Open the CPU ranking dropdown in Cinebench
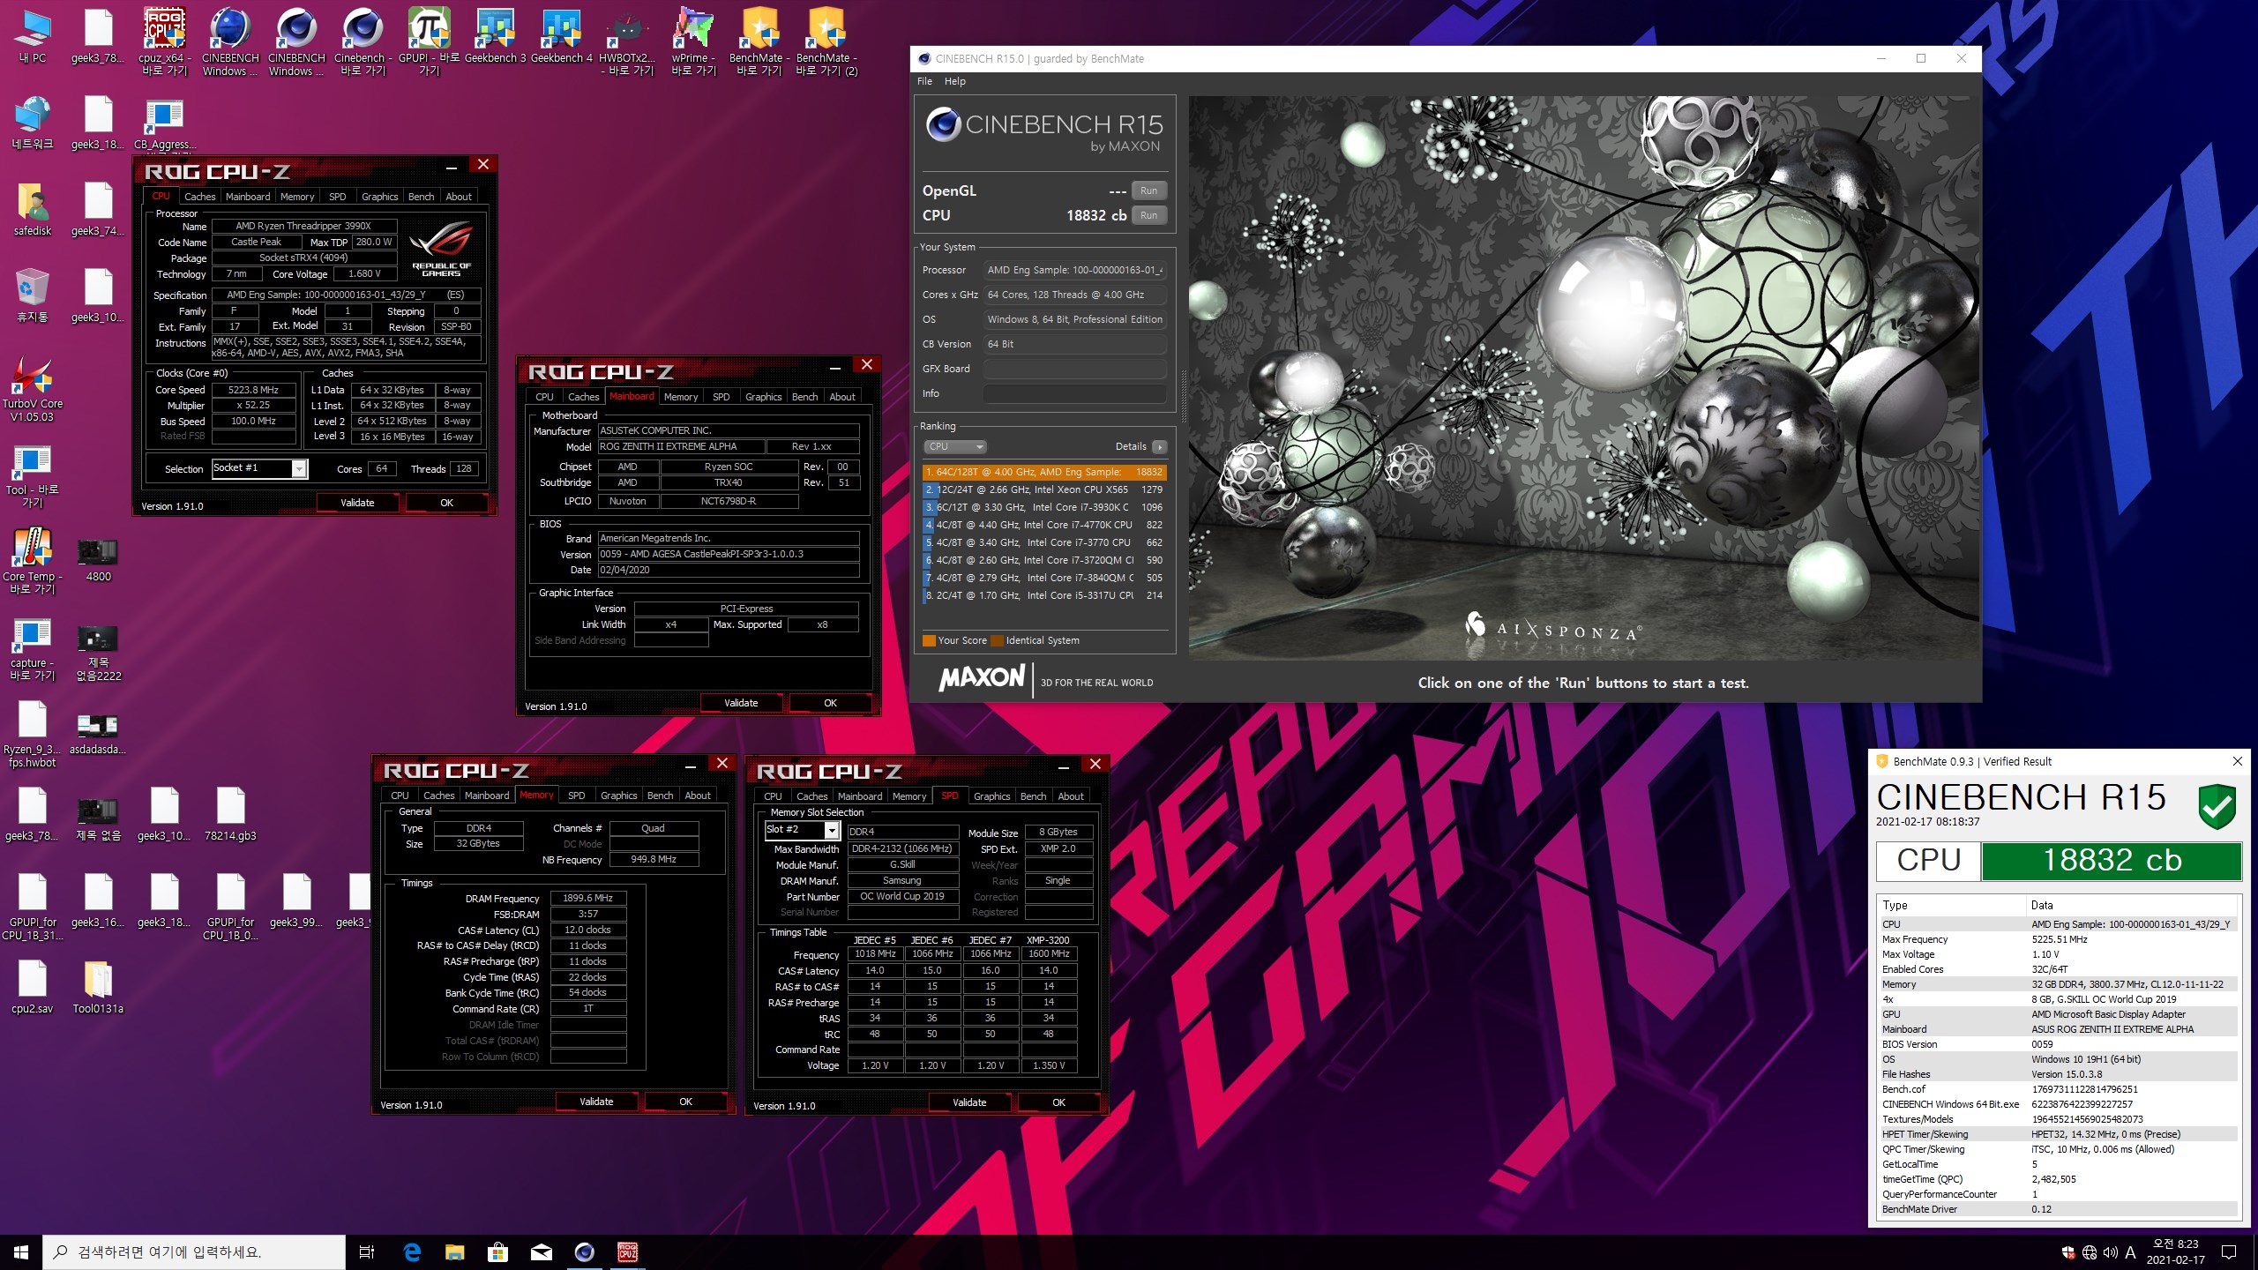This screenshot has width=2258, height=1270. (x=955, y=447)
